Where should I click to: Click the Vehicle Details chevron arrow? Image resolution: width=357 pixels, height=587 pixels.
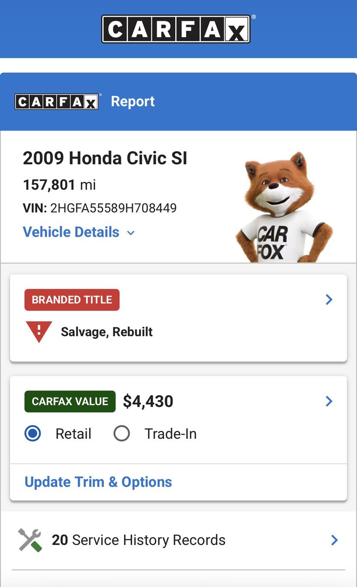point(131,233)
